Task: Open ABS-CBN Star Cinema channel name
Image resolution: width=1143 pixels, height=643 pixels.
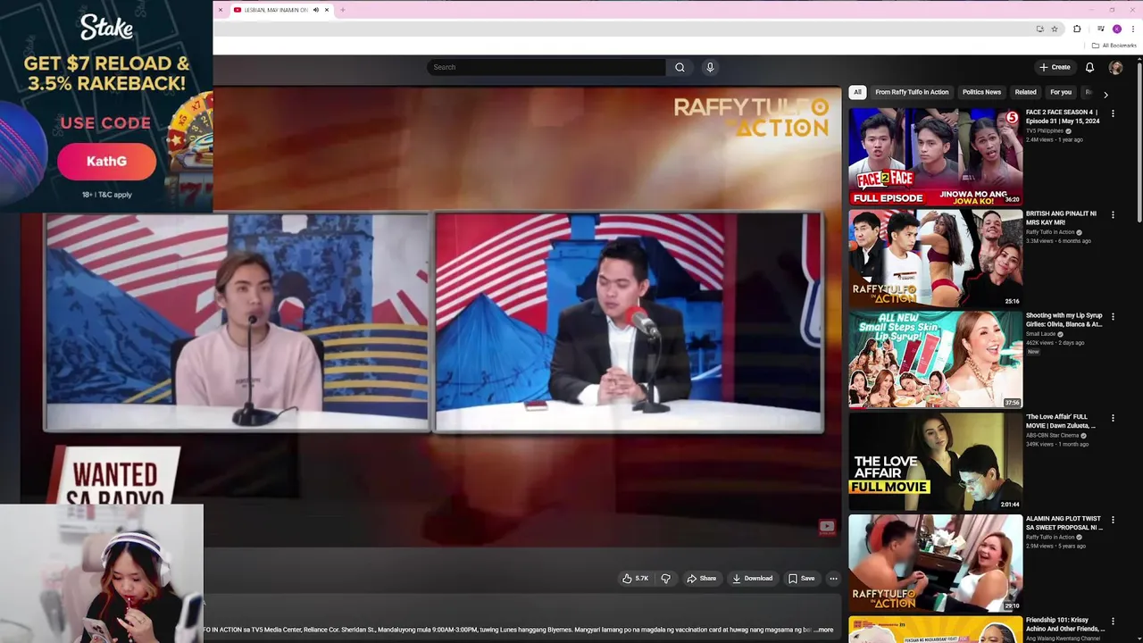Action: 1052,435
